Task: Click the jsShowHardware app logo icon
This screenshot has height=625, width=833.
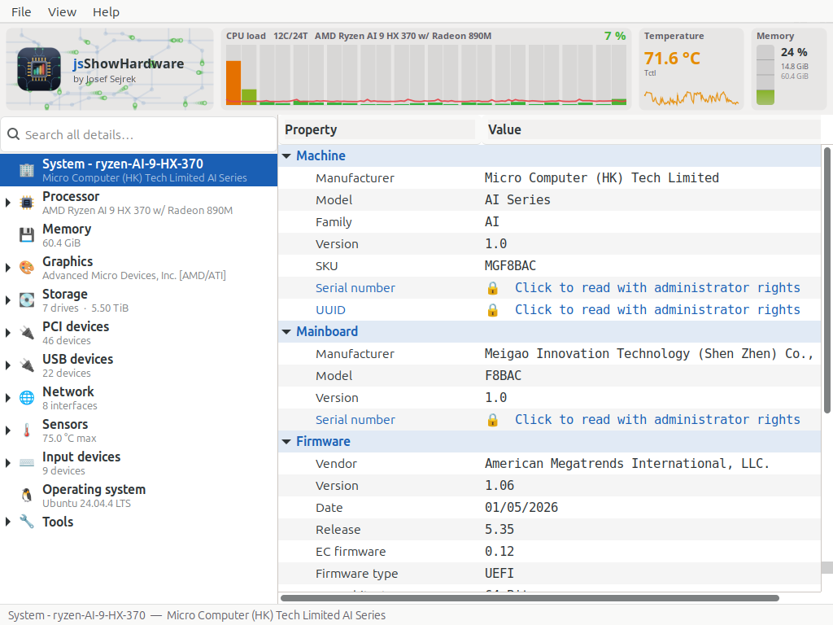Action: tap(39, 69)
